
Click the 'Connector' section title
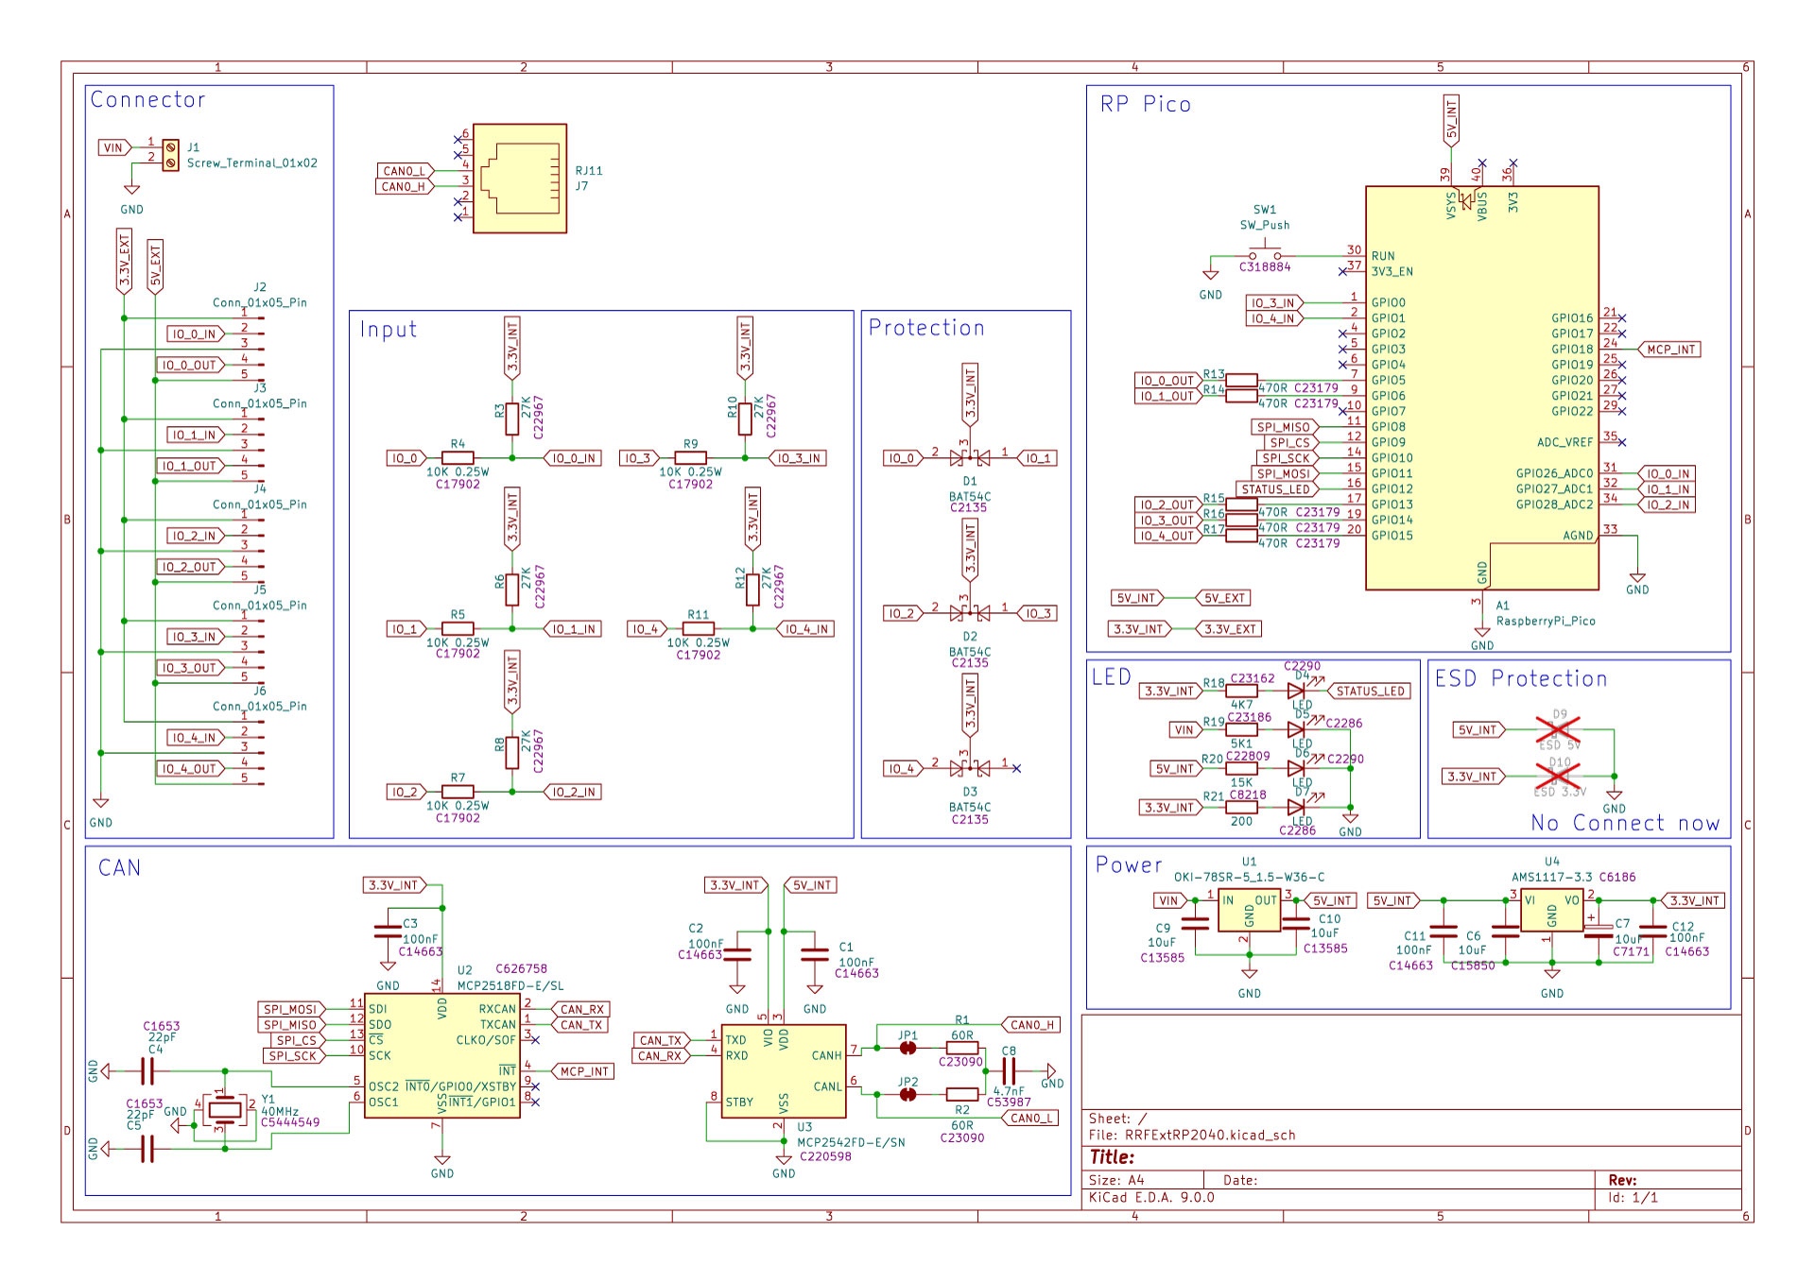pyautogui.click(x=147, y=99)
